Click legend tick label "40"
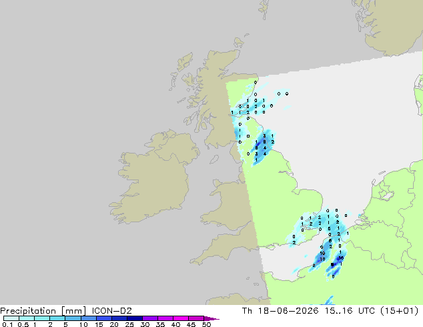423x327 pixels. click(x=175, y=324)
